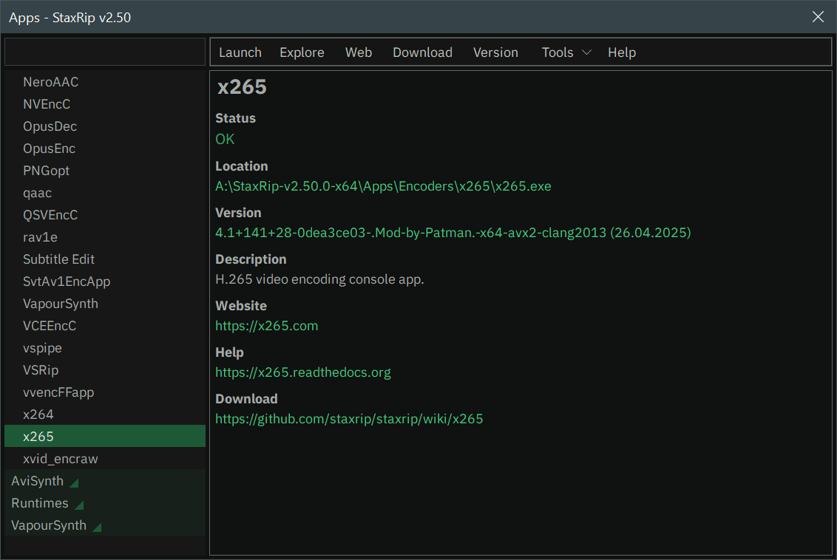Open the Help menu
The height and width of the screenshot is (560, 837).
(x=622, y=52)
